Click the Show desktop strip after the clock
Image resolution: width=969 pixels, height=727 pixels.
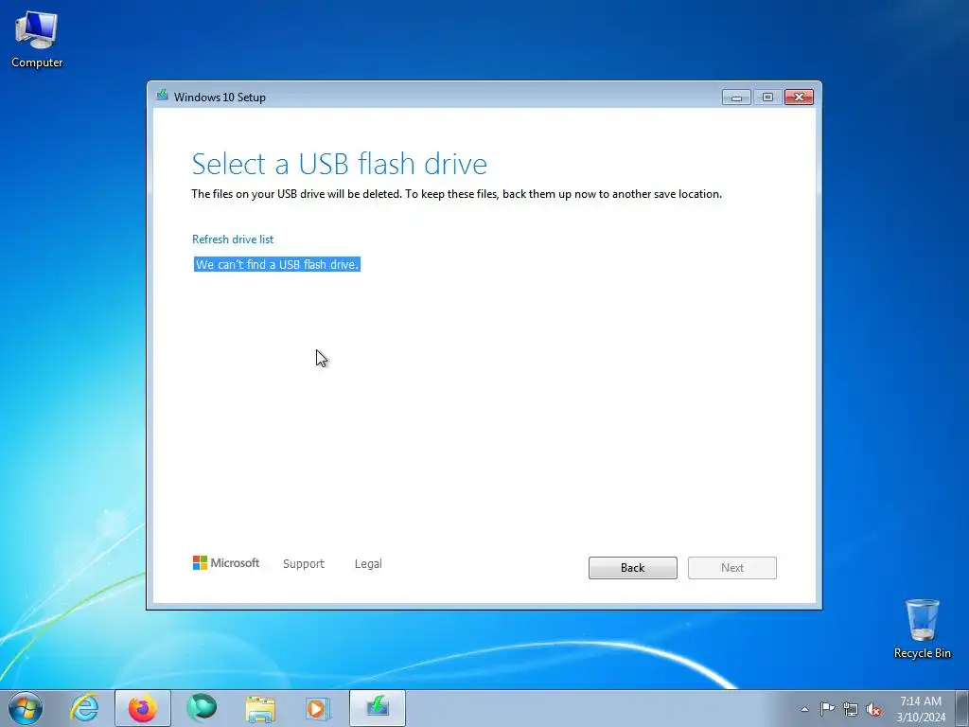tap(962, 708)
